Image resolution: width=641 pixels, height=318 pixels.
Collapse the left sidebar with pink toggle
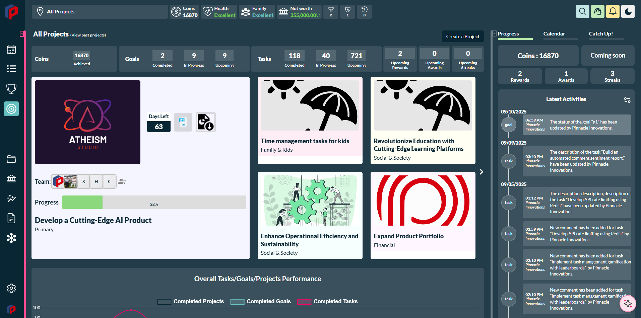point(22,34)
